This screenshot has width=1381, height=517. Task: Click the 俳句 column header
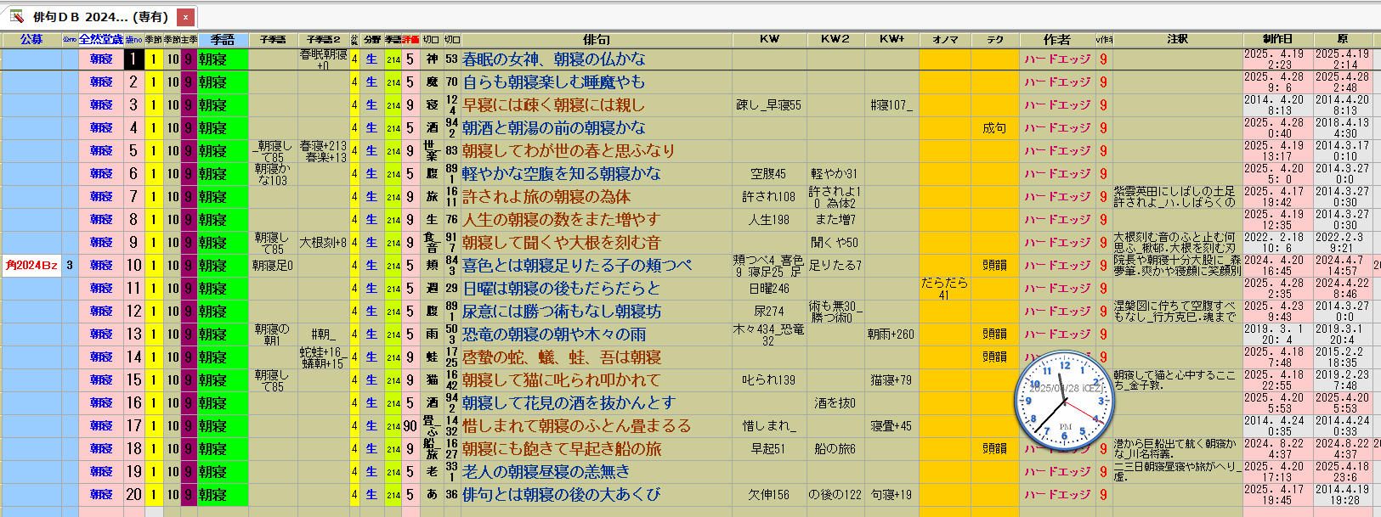(597, 40)
